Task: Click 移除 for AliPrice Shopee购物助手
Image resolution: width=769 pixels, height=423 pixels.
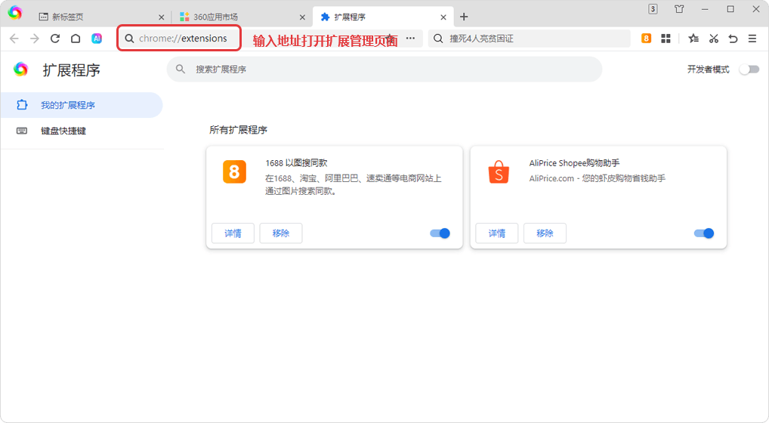Action: 545,233
